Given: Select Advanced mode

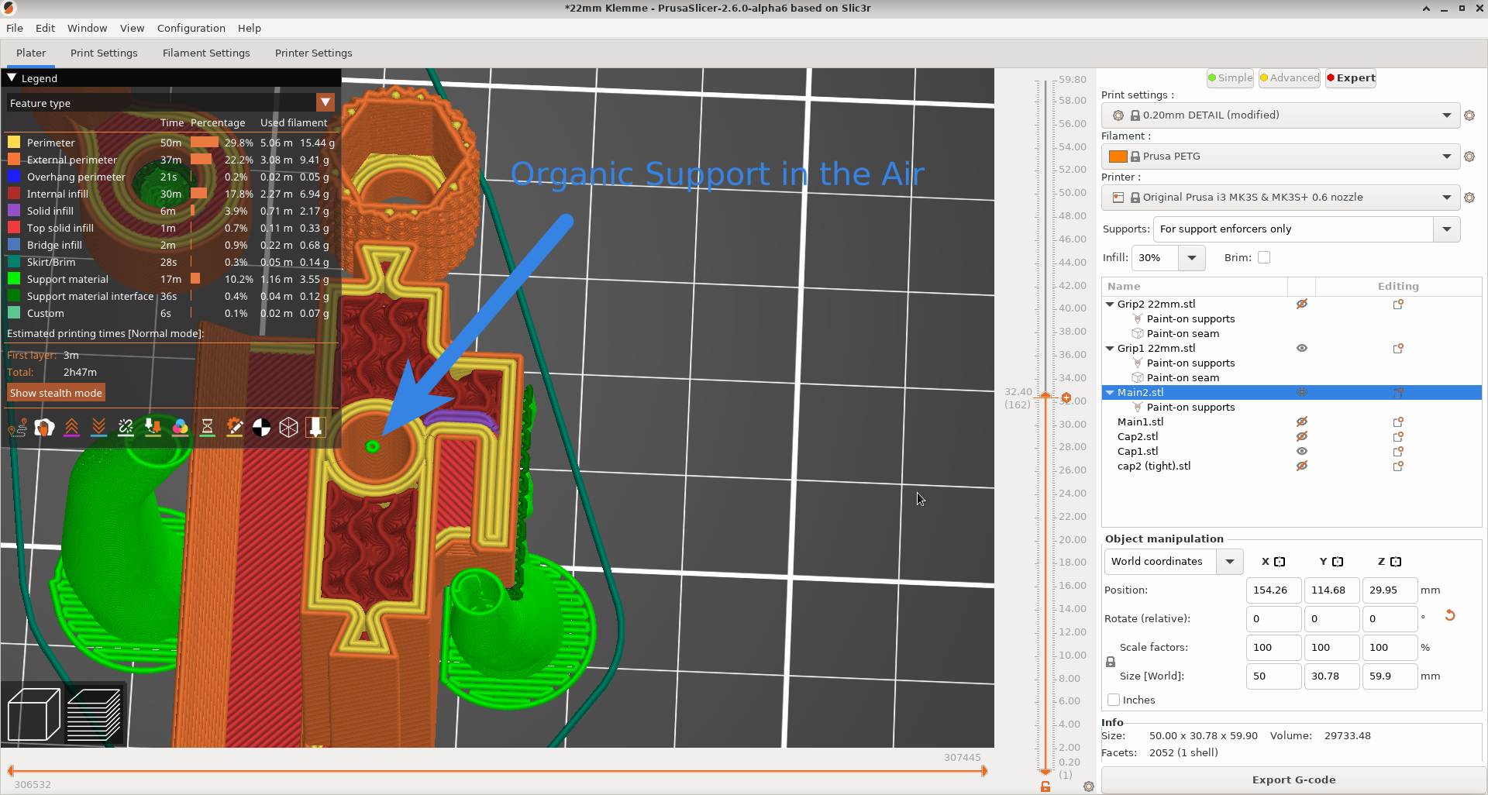Looking at the screenshot, I should [x=1290, y=78].
